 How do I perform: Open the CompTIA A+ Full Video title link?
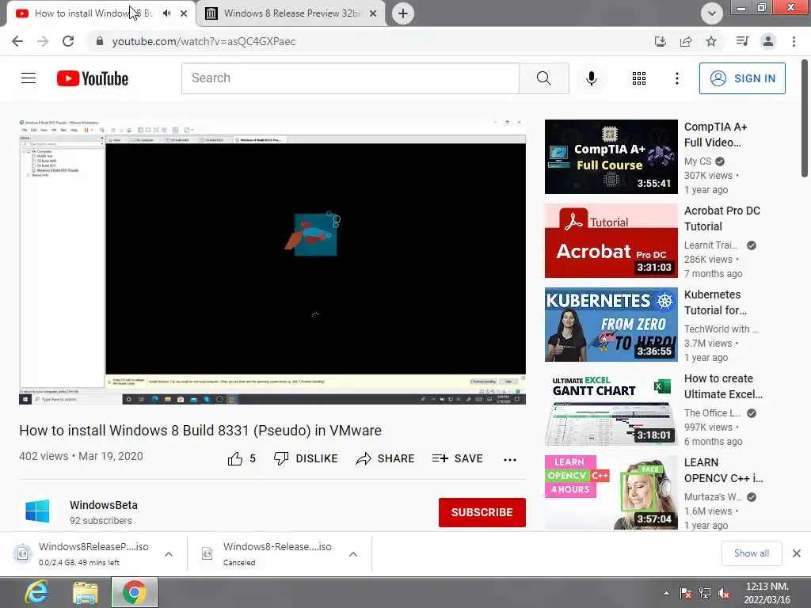pos(715,135)
